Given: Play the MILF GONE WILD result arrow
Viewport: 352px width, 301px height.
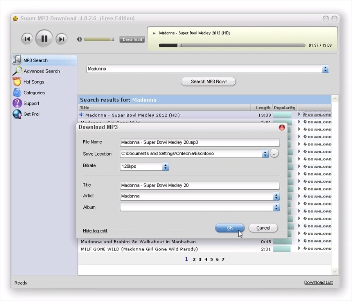Looking at the screenshot, I should tap(299, 248).
